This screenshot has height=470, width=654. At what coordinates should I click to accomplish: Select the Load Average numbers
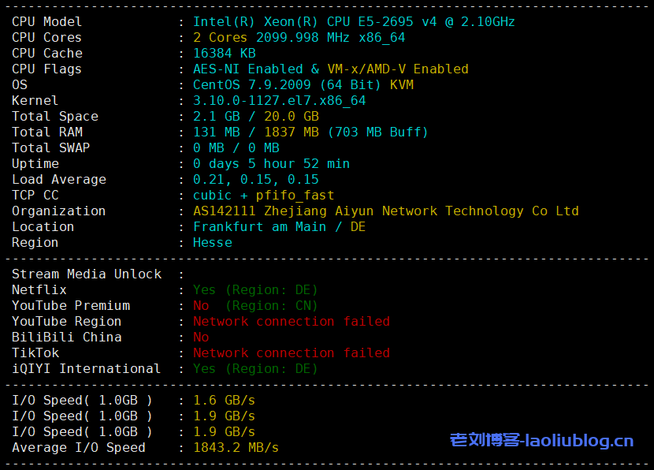coord(255,180)
